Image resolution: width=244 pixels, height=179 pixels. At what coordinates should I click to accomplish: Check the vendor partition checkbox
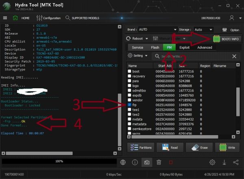click(x=129, y=100)
